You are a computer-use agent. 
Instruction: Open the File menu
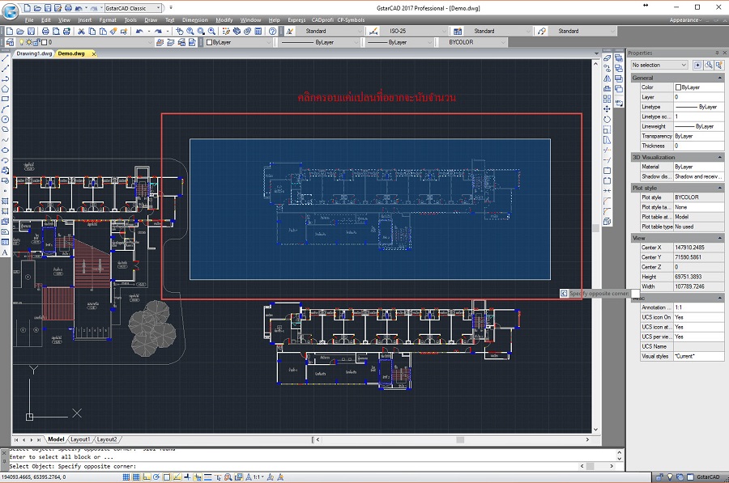pyautogui.click(x=29, y=20)
